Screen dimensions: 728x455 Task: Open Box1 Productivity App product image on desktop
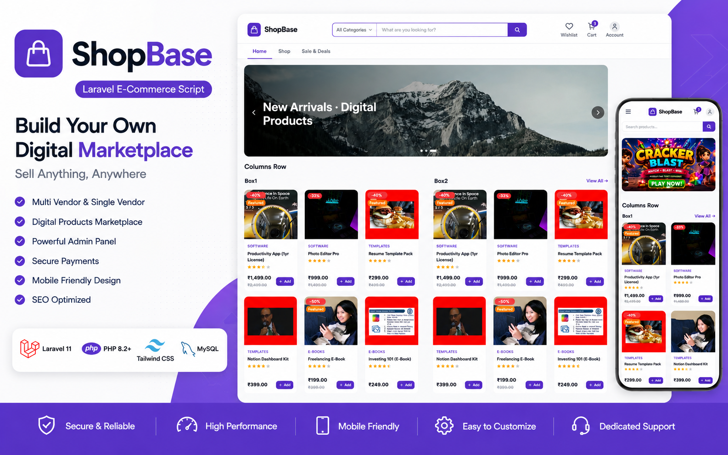tap(271, 214)
